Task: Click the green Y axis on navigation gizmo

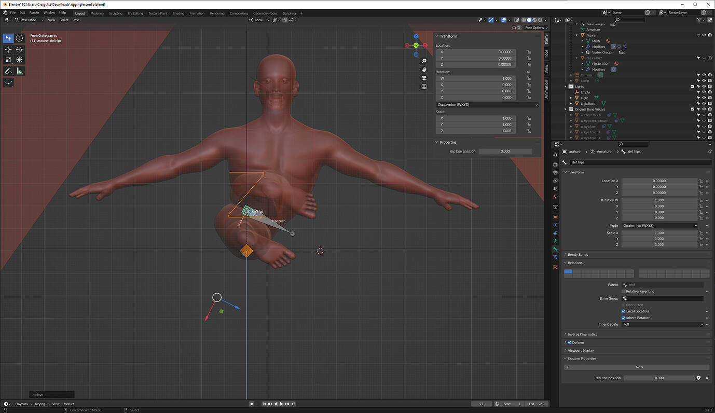Action: point(416,46)
